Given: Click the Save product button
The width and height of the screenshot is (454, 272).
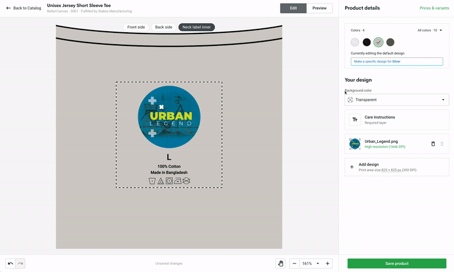Looking at the screenshot, I should tap(397, 263).
